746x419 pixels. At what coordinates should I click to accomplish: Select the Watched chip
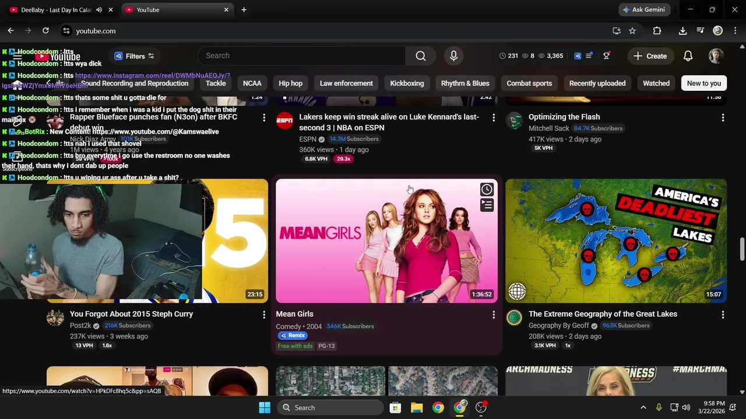656,83
